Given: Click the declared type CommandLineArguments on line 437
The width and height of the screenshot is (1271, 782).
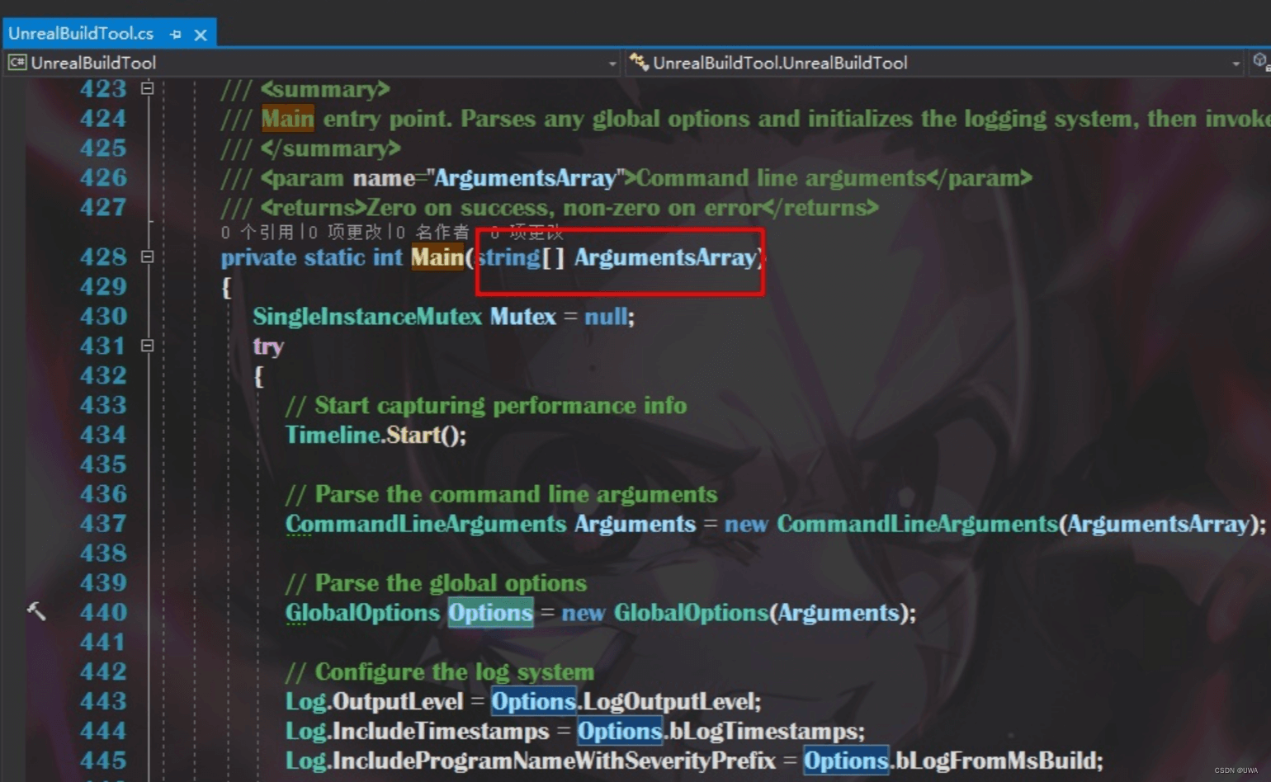Looking at the screenshot, I should click(426, 524).
